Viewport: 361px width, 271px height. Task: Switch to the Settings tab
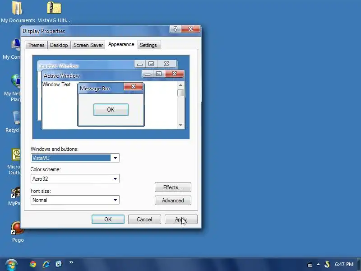[x=148, y=45]
